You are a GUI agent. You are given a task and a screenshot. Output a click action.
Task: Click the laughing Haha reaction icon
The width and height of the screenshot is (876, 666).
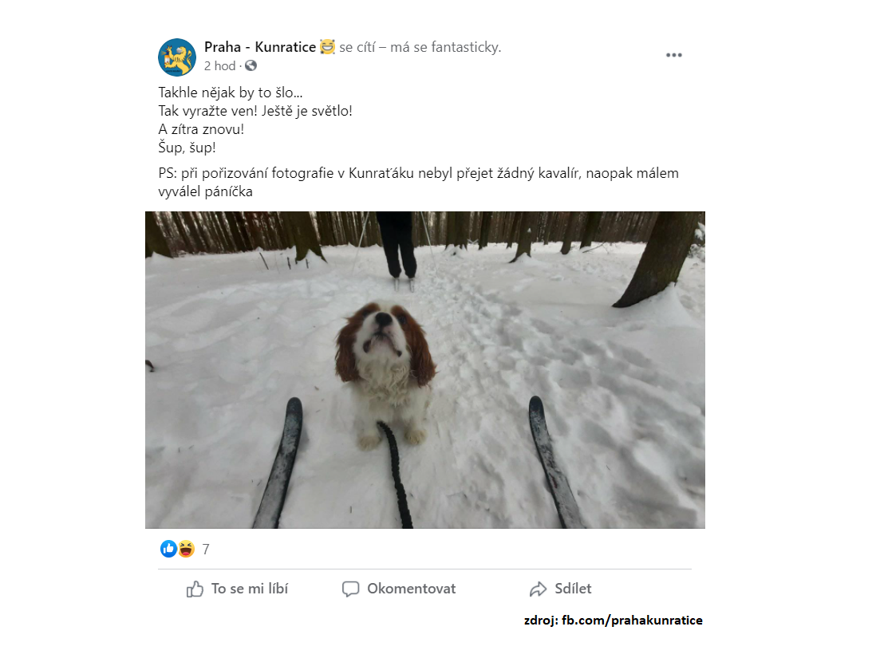click(x=186, y=549)
